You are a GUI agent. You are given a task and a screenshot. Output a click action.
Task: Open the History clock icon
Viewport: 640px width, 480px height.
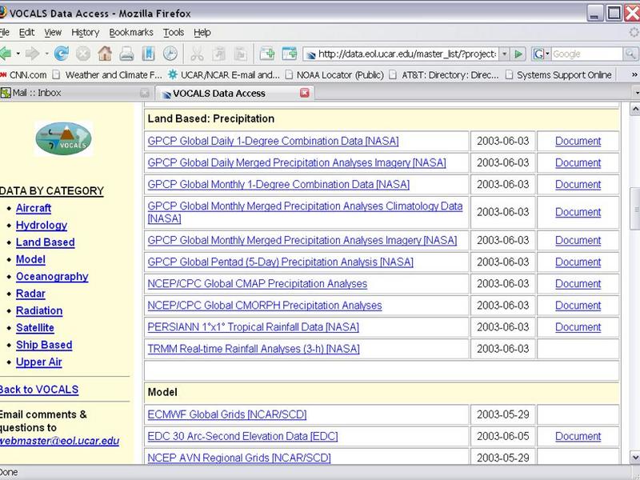pos(170,54)
